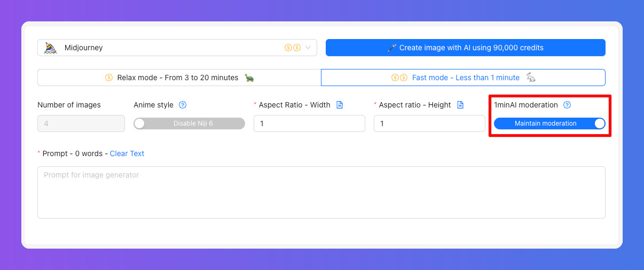Click the Prompt - 0 words label

72,153
